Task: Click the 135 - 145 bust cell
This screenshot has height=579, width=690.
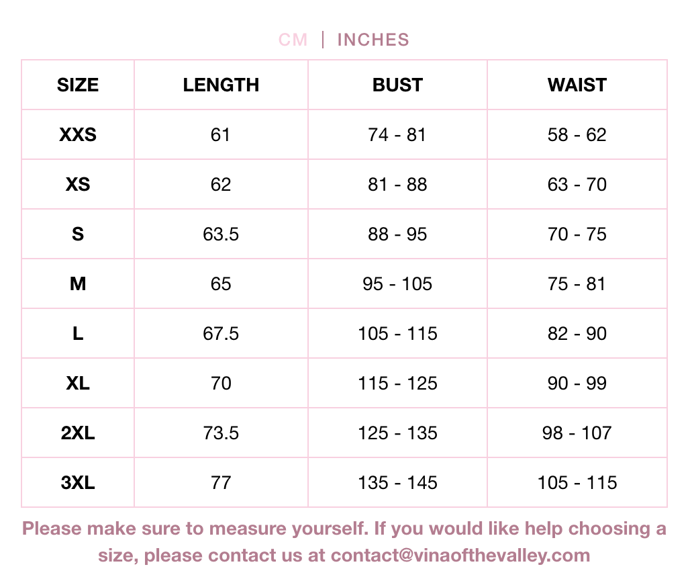Action: [397, 483]
